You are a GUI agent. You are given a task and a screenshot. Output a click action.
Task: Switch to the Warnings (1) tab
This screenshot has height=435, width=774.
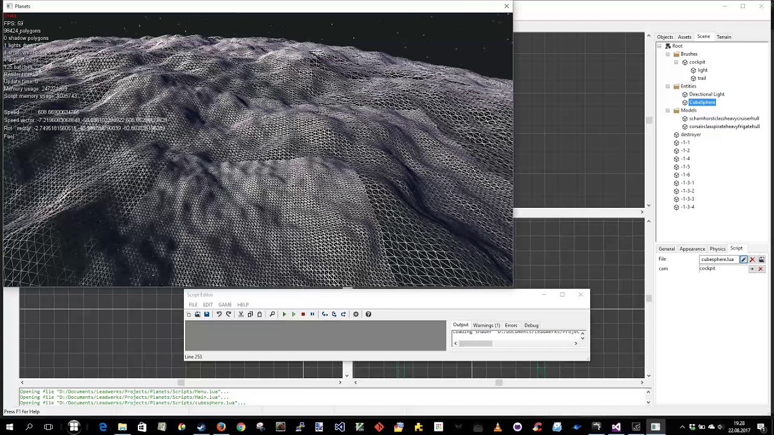point(487,326)
